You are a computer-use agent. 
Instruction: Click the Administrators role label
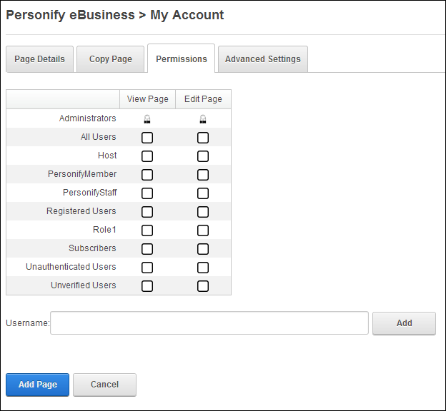coord(88,118)
